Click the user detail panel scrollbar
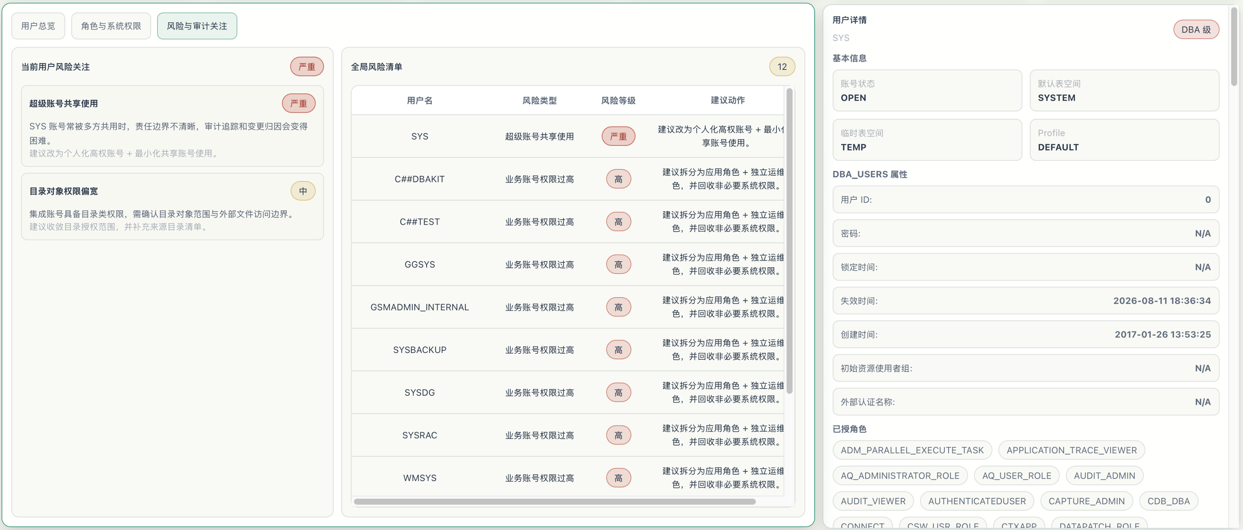The height and width of the screenshot is (530, 1243). pyautogui.click(x=1234, y=46)
